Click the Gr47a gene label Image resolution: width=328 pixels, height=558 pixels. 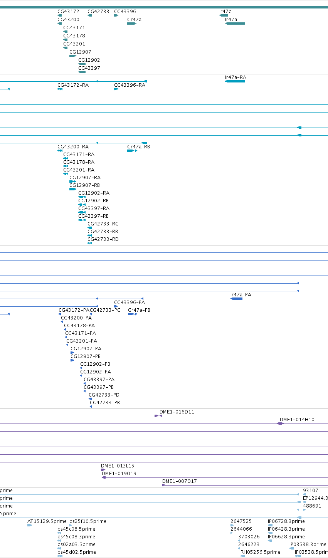coord(134,19)
